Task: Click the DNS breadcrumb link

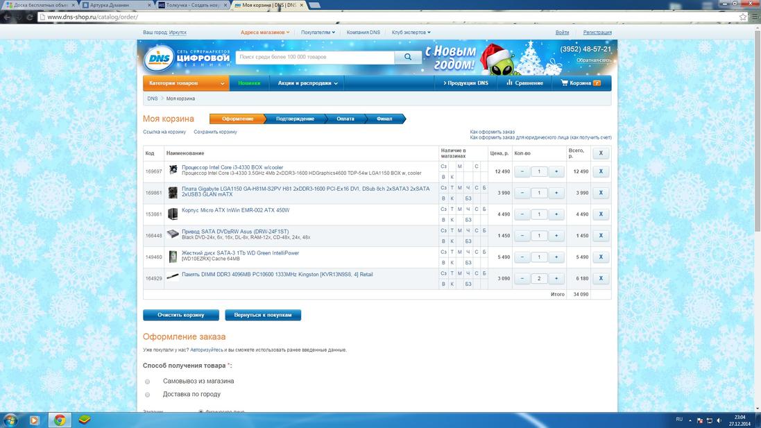Action: pos(153,99)
